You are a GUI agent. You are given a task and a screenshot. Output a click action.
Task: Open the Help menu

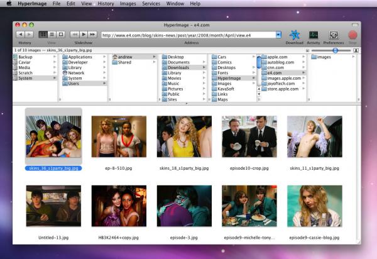(195, 4)
